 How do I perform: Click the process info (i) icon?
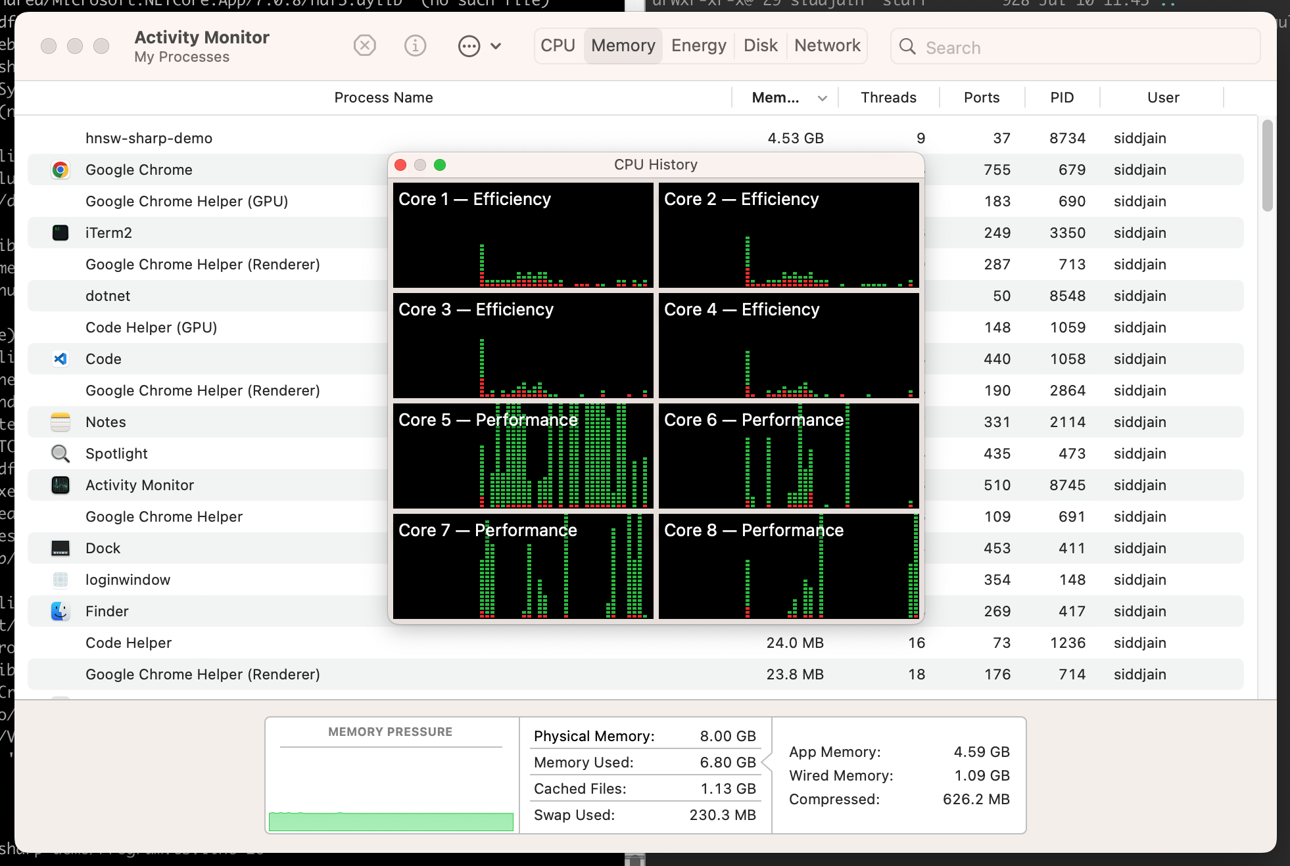click(415, 46)
